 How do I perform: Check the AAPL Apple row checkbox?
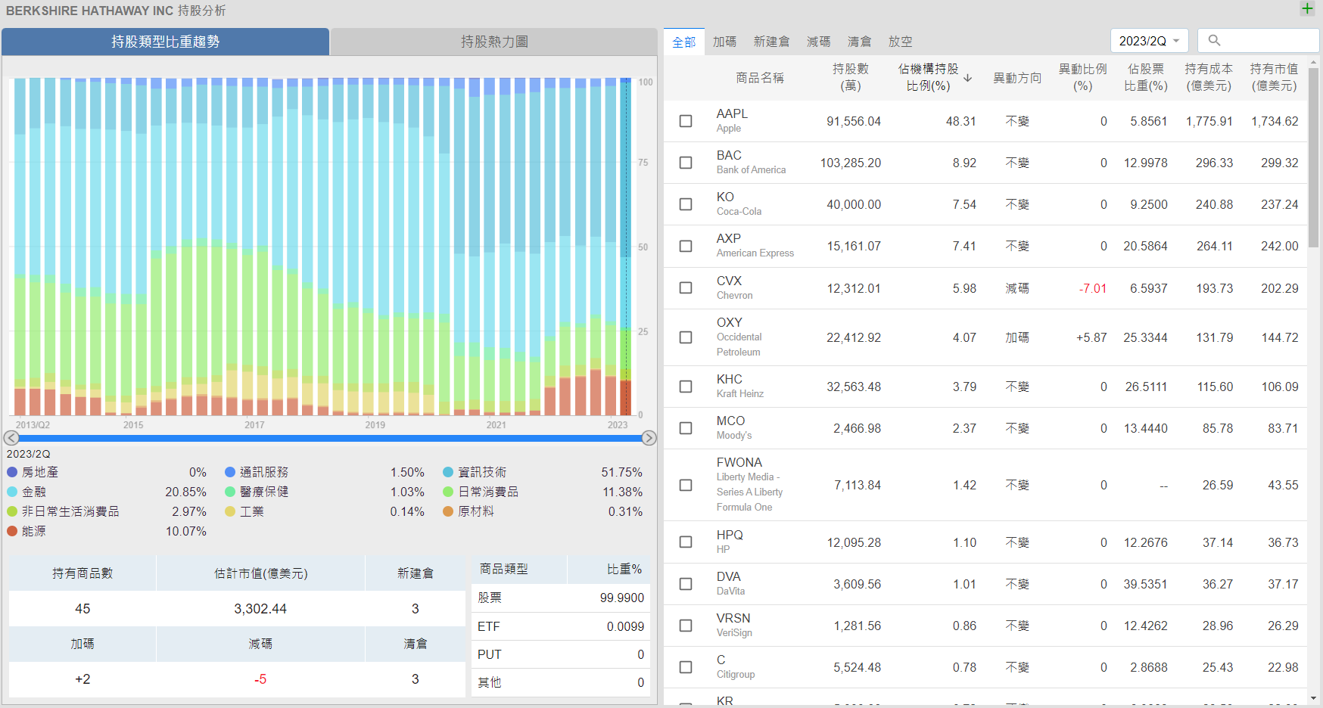(686, 121)
